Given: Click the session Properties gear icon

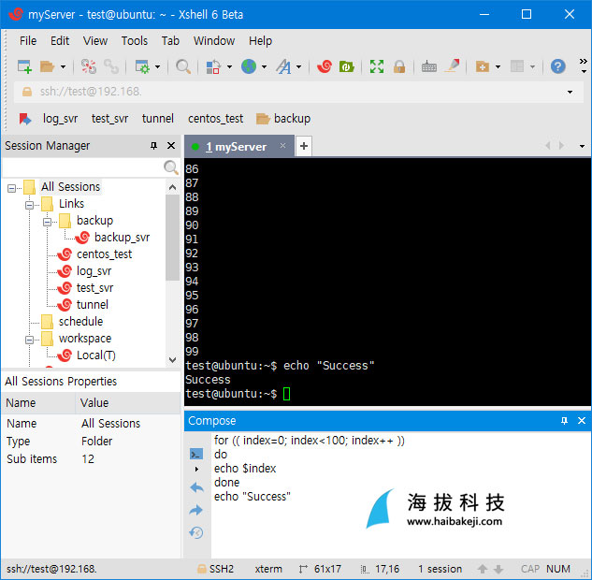Looking at the screenshot, I should (142, 66).
